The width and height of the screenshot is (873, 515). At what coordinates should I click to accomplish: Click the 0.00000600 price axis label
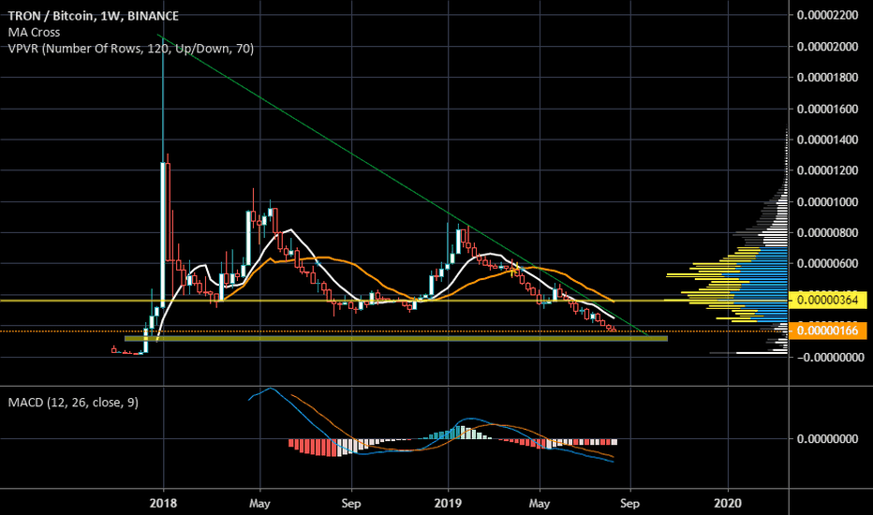pyautogui.click(x=827, y=263)
